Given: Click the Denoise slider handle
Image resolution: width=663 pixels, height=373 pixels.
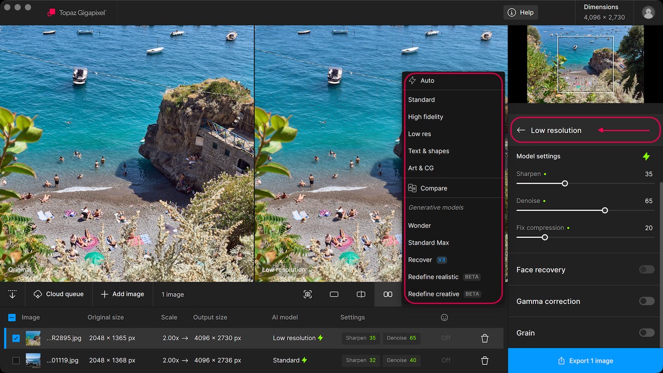Looking at the screenshot, I should (604, 210).
